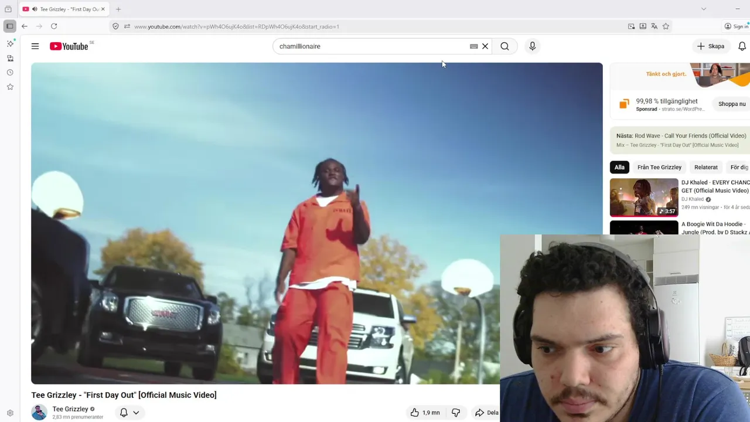The height and width of the screenshot is (422, 750).
Task: Click Sign in to browser
Action: pos(737,26)
